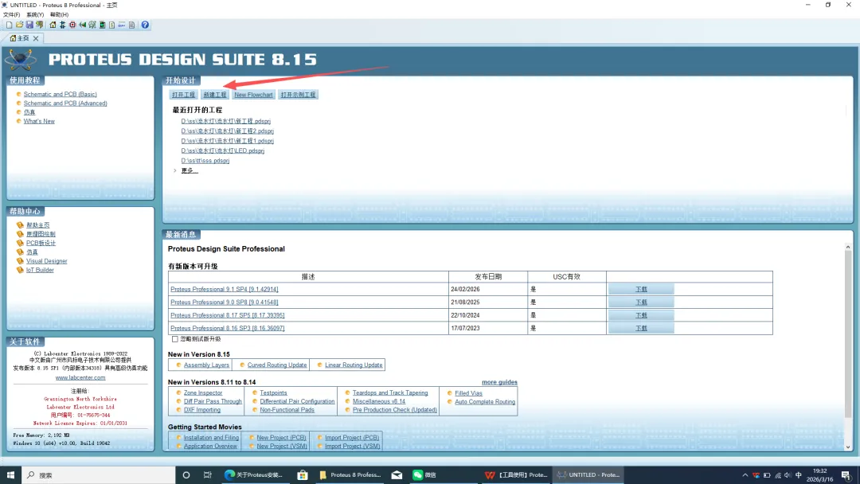Open Project Notes toolbar icon
This screenshot has width=860, height=484.
(131, 25)
